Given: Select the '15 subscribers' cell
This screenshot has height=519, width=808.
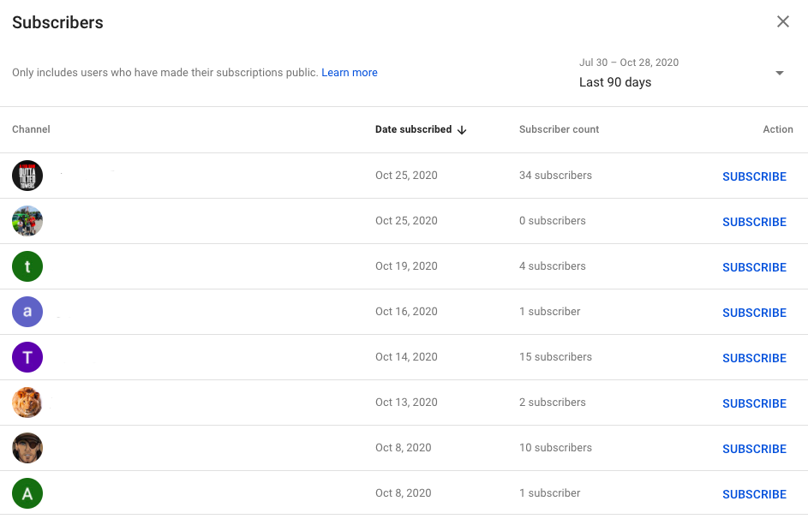Looking at the screenshot, I should coord(555,356).
